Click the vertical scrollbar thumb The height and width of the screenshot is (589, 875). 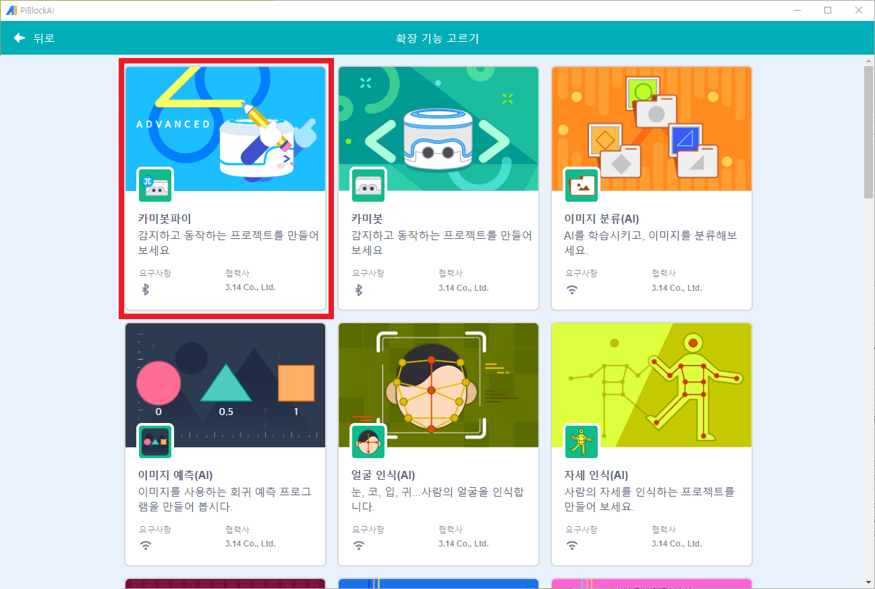point(869,133)
